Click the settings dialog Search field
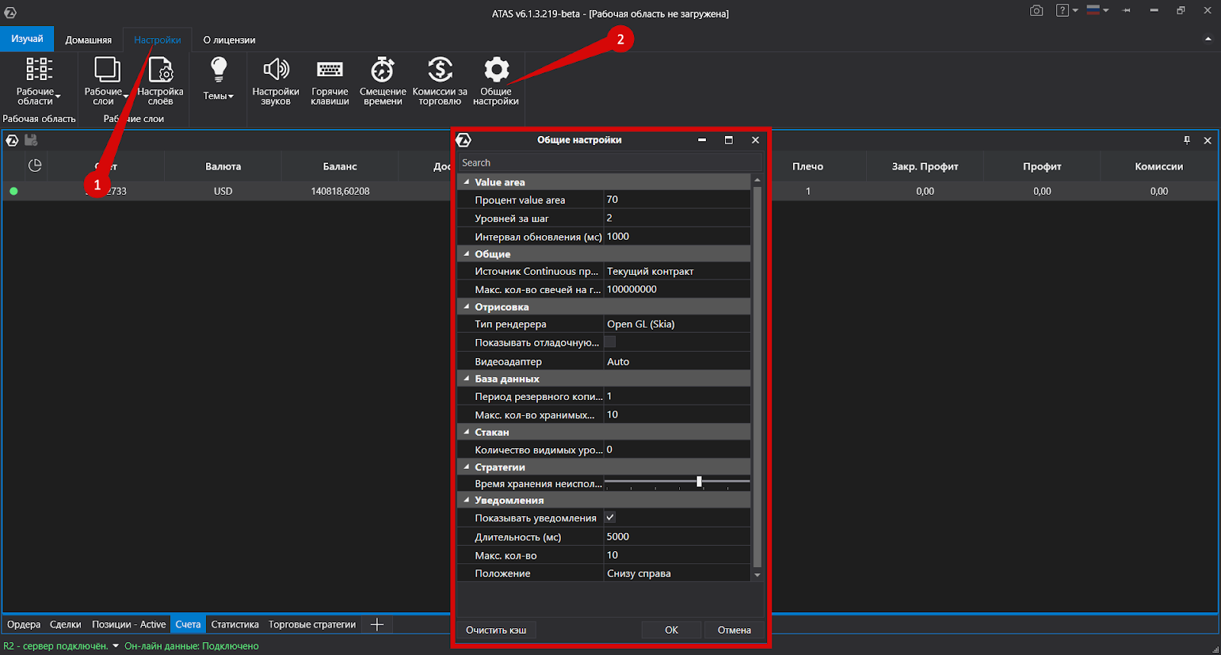 610,163
